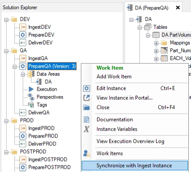Select the Perspectives tree item
The width and height of the screenshot is (191, 172).
coord(50,97)
